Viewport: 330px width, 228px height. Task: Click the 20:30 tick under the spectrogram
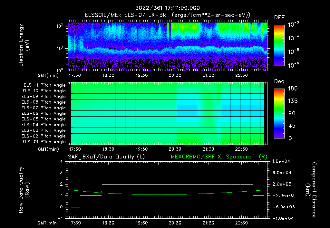tap(175, 75)
